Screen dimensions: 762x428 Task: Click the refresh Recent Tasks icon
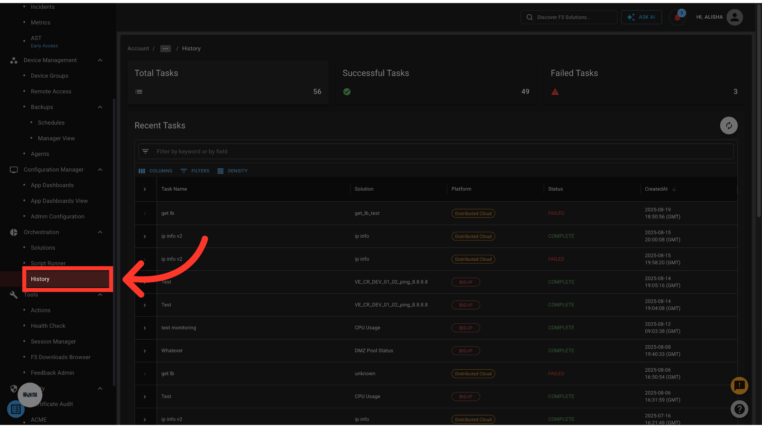point(729,126)
